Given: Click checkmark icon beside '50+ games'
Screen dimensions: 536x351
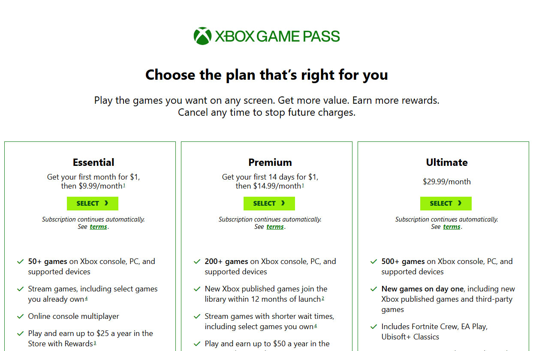Looking at the screenshot, I should point(20,261).
